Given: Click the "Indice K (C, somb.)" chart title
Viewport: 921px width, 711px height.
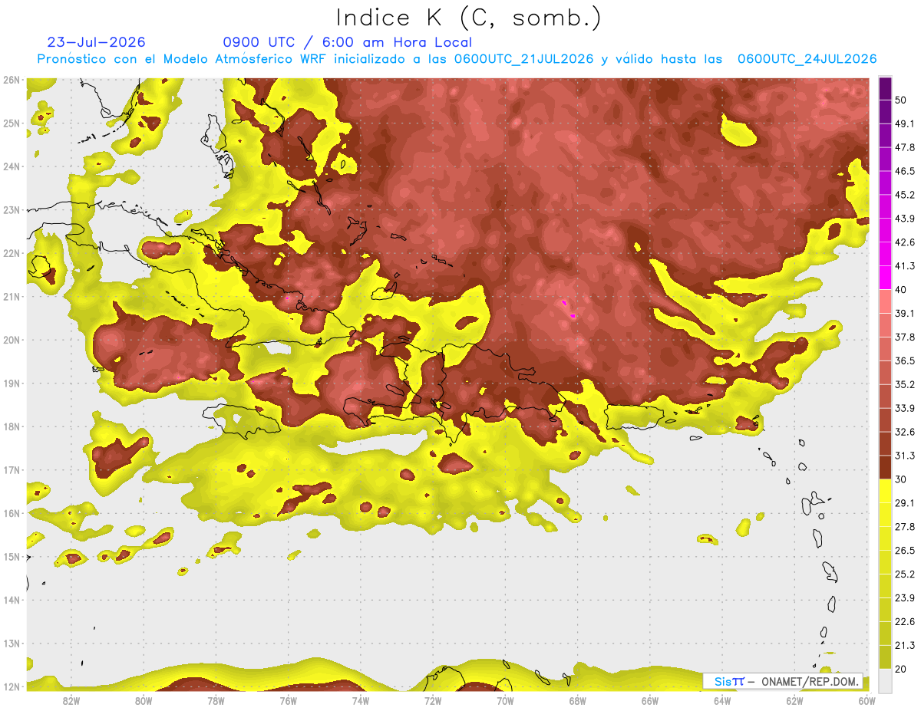Looking at the screenshot, I should (468, 17).
